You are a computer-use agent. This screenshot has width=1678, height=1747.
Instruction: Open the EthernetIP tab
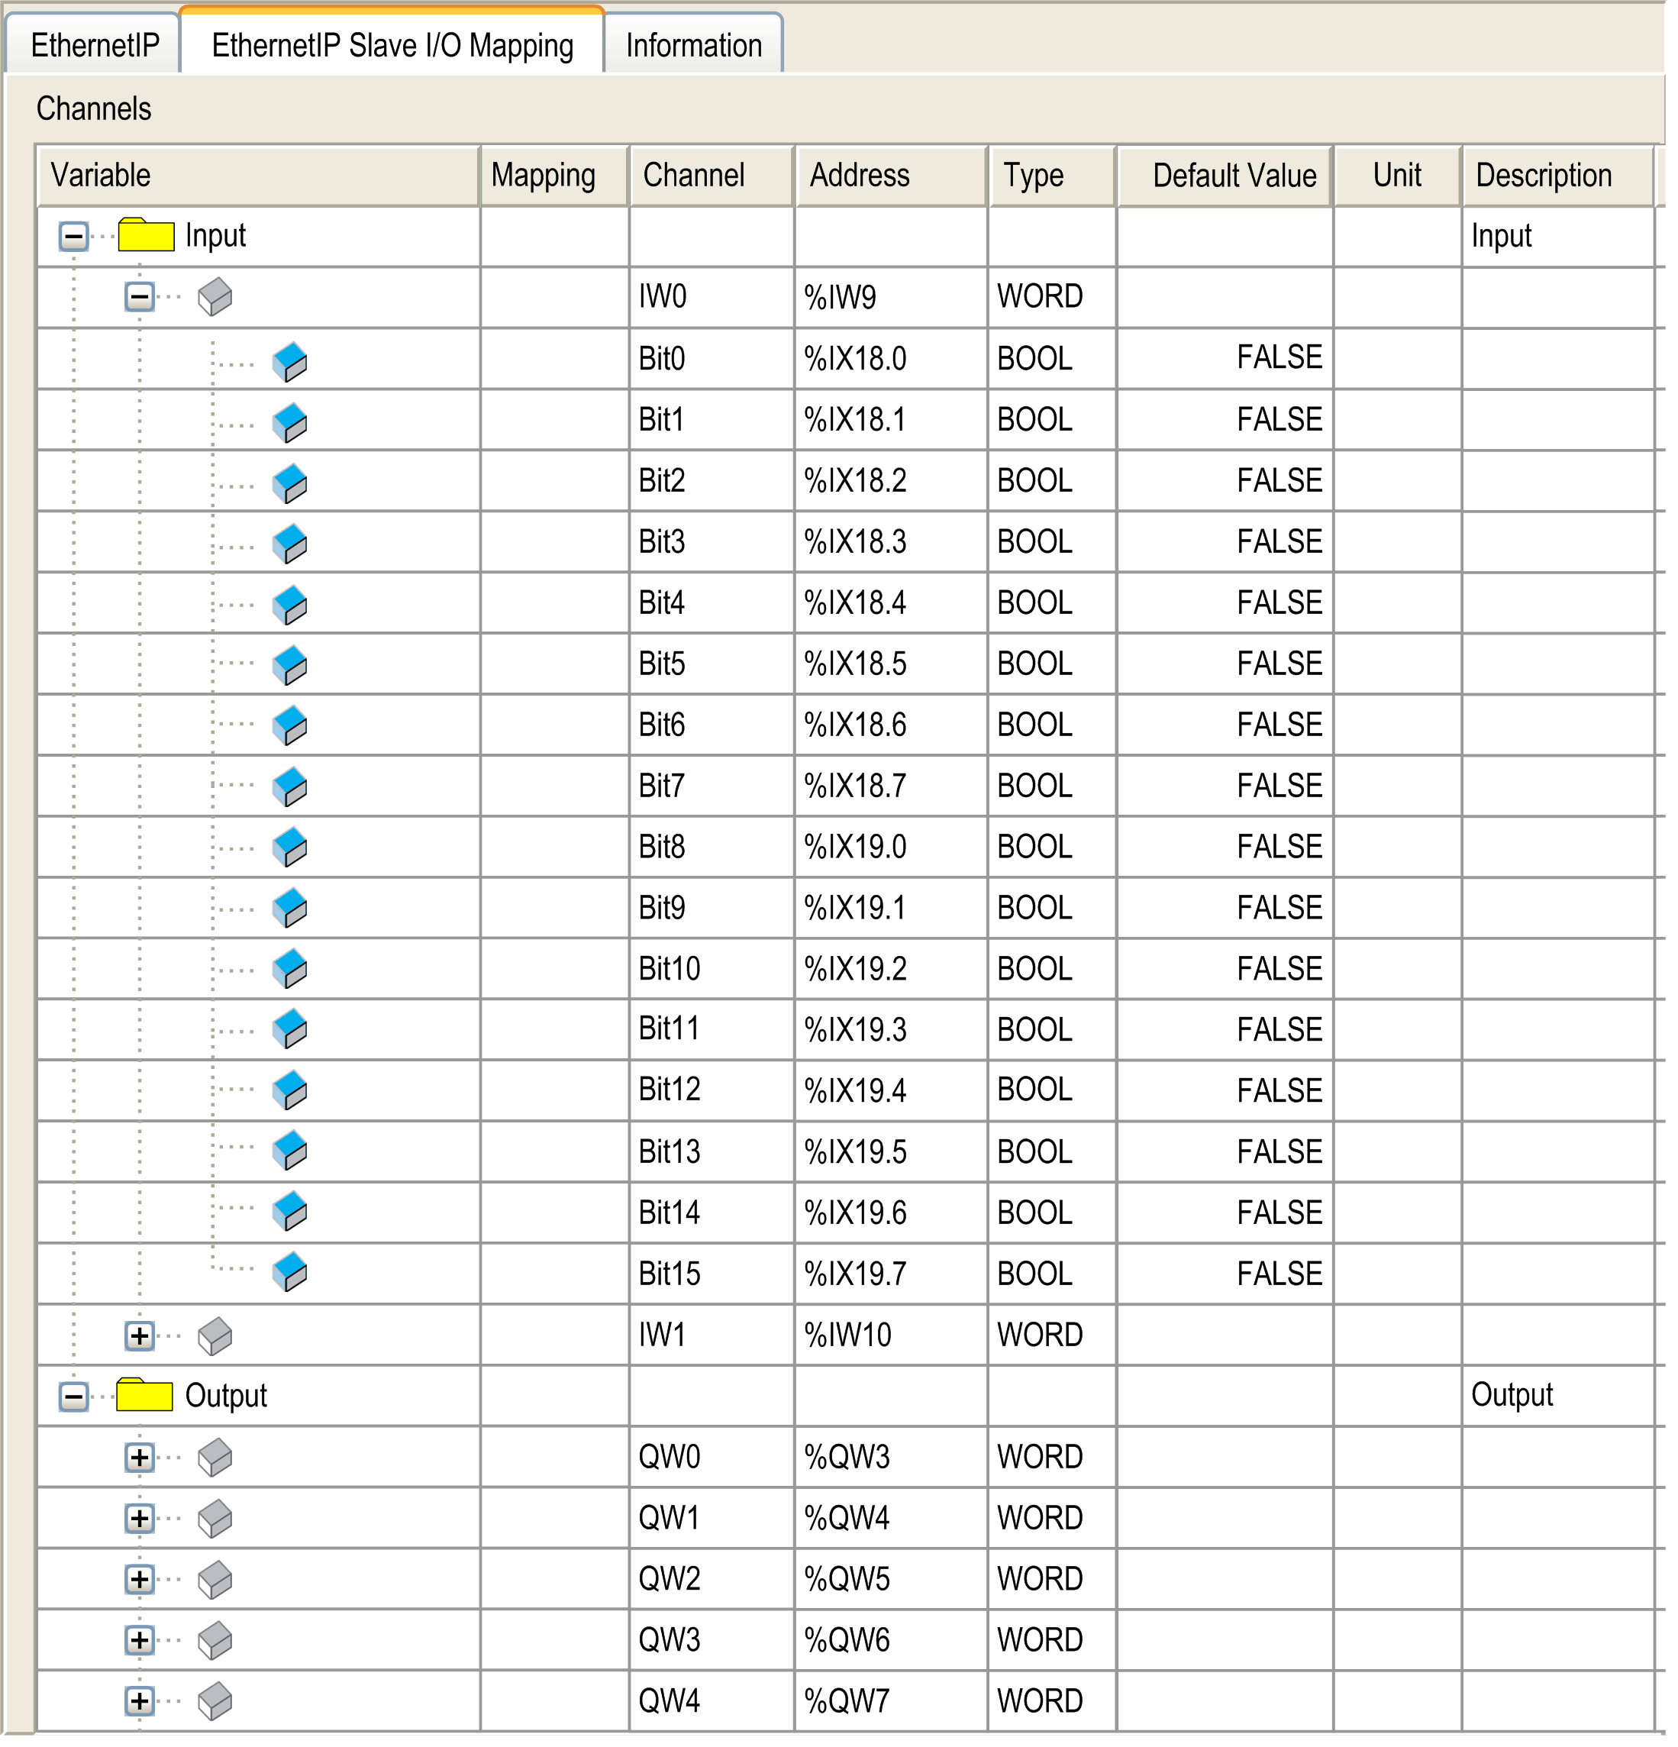95,44
